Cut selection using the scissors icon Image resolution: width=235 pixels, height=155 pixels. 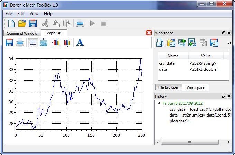(45, 24)
